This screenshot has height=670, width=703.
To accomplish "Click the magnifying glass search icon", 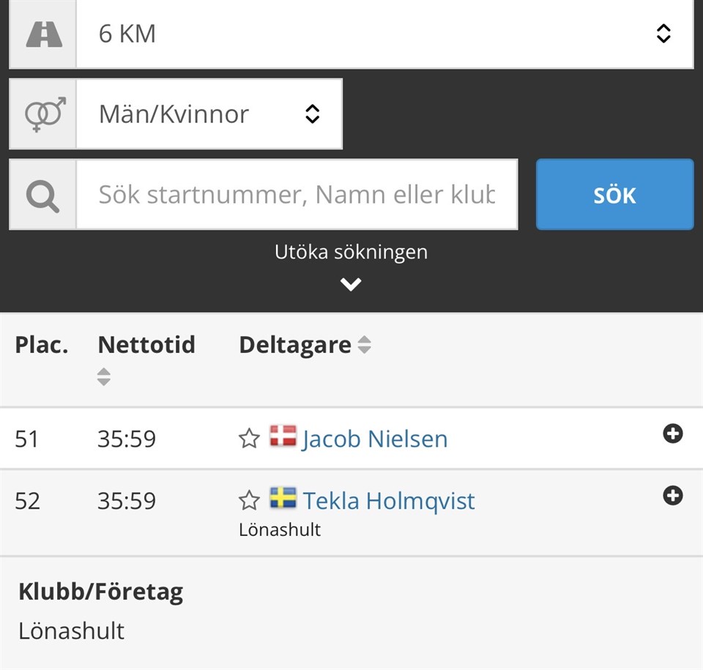I will point(42,195).
